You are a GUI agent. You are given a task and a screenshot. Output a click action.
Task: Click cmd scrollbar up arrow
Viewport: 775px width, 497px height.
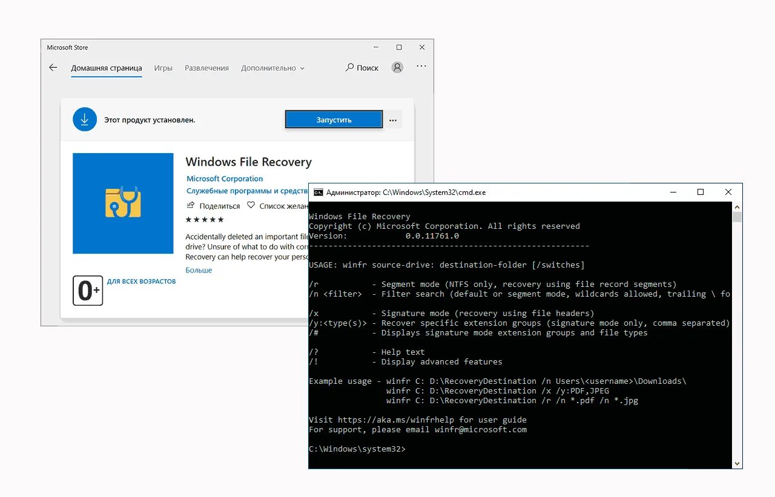click(x=737, y=207)
